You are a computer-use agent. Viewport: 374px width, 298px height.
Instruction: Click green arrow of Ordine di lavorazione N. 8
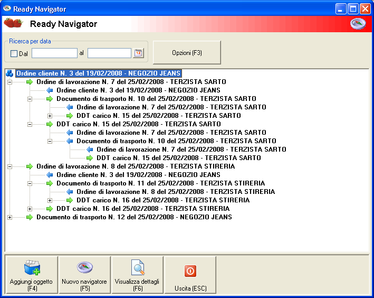tap(30, 166)
